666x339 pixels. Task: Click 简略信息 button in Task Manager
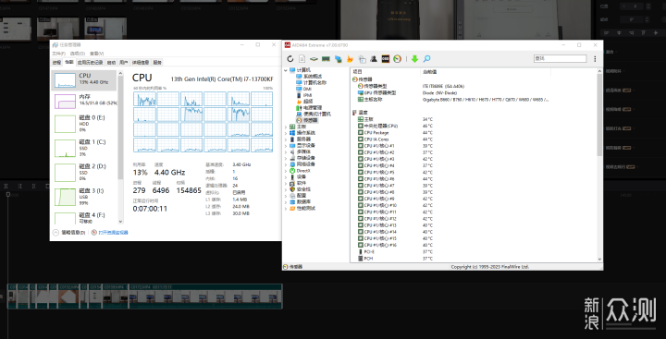tap(69, 233)
